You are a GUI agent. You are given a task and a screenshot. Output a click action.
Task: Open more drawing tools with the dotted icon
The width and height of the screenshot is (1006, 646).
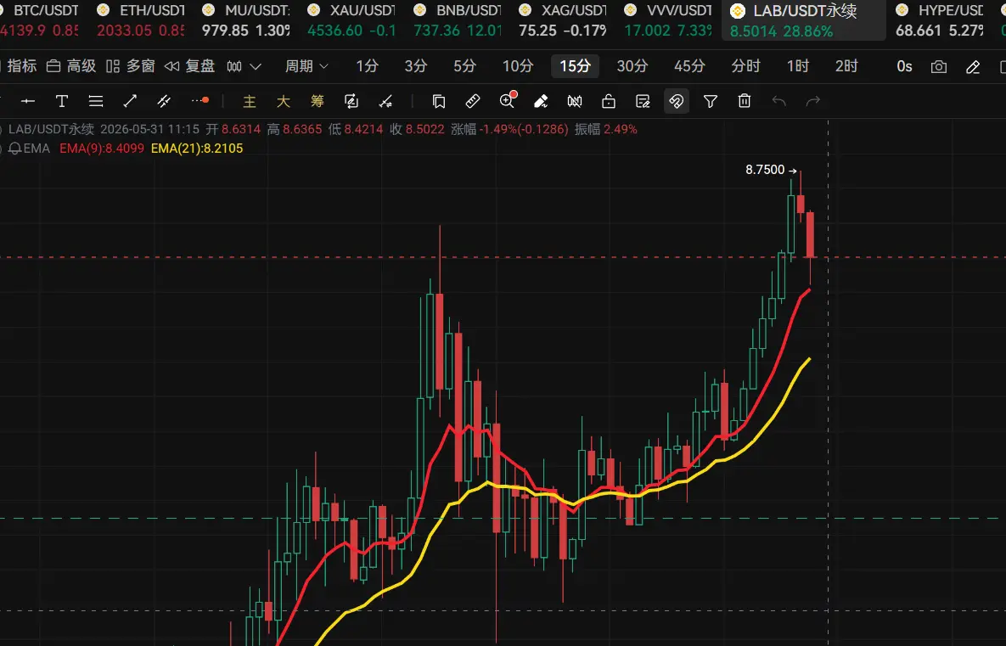[x=200, y=101]
